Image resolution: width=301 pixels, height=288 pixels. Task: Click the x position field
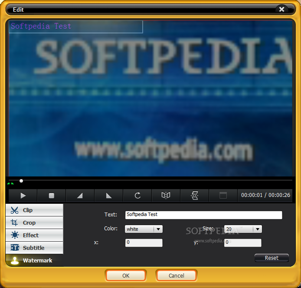(x=144, y=243)
